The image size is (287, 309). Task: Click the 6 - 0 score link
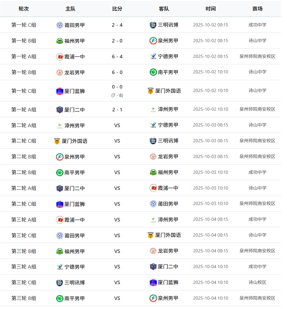(117, 72)
